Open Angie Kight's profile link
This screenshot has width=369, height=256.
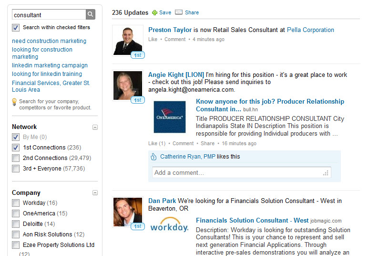click(x=176, y=75)
